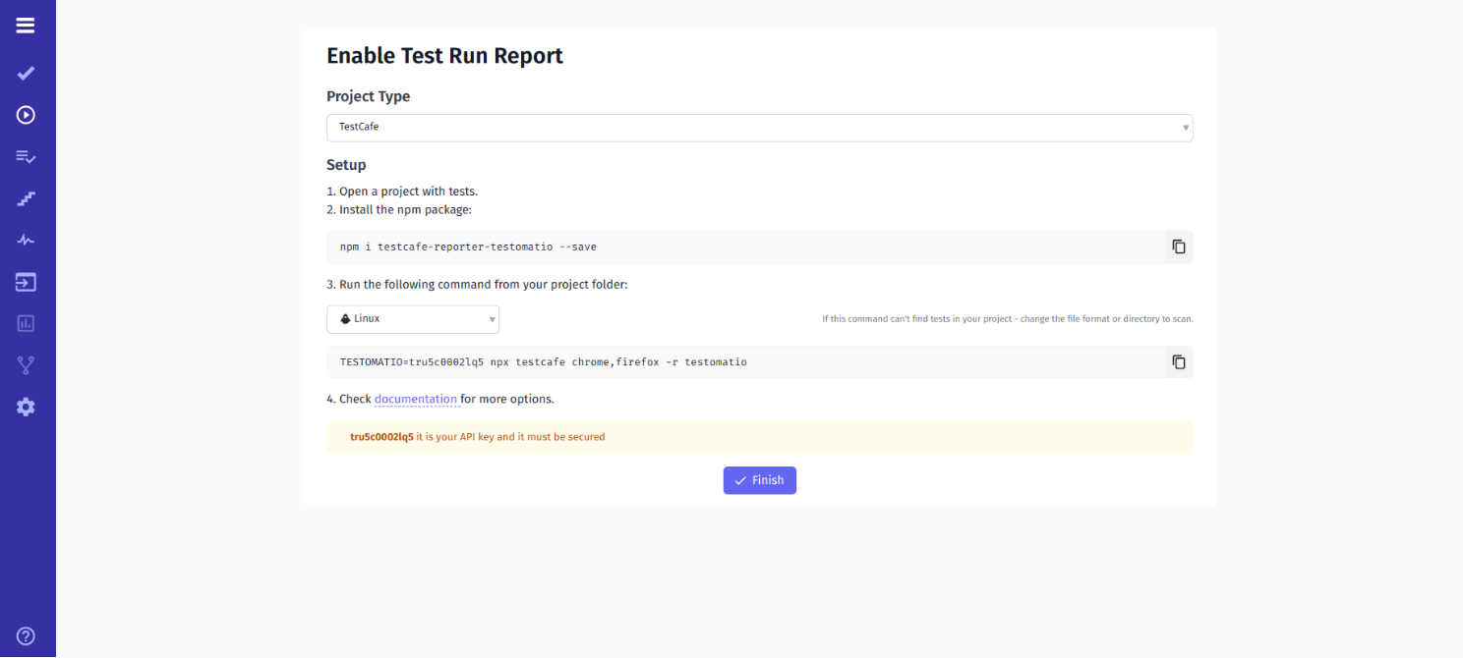This screenshot has height=658, width=1463.
Task: Copy the npm install command
Action: (1178, 247)
